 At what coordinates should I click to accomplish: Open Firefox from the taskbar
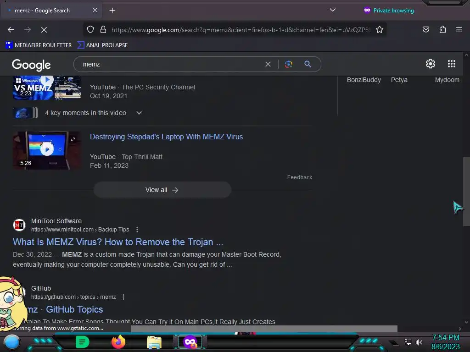(118, 342)
